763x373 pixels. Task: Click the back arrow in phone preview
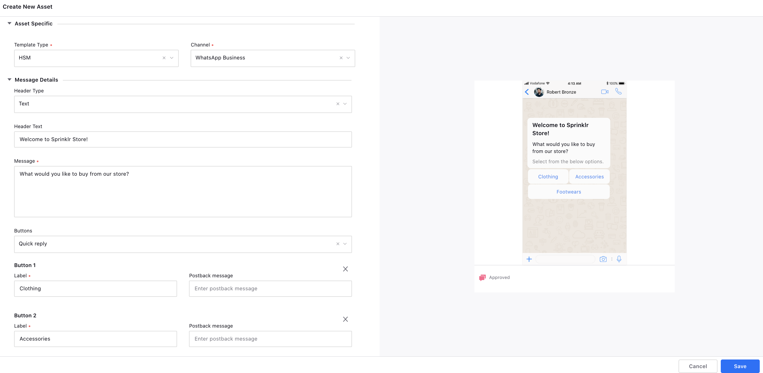tap(527, 92)
